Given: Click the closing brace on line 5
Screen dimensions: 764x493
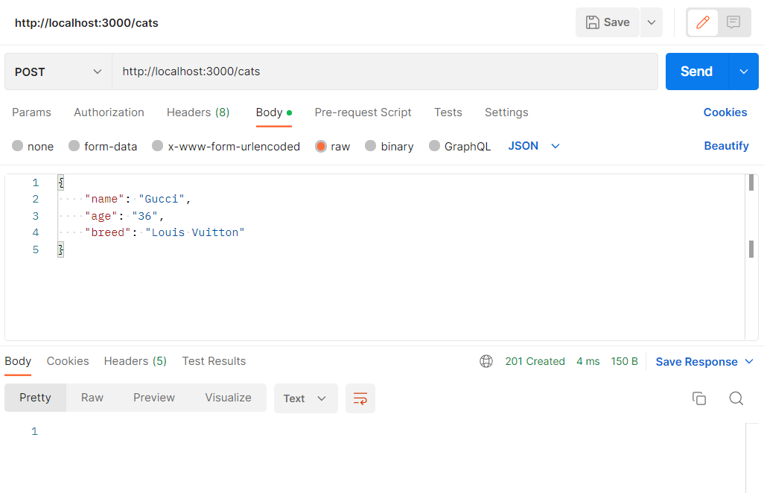Looking at the screenshot, I should [60, 249].
